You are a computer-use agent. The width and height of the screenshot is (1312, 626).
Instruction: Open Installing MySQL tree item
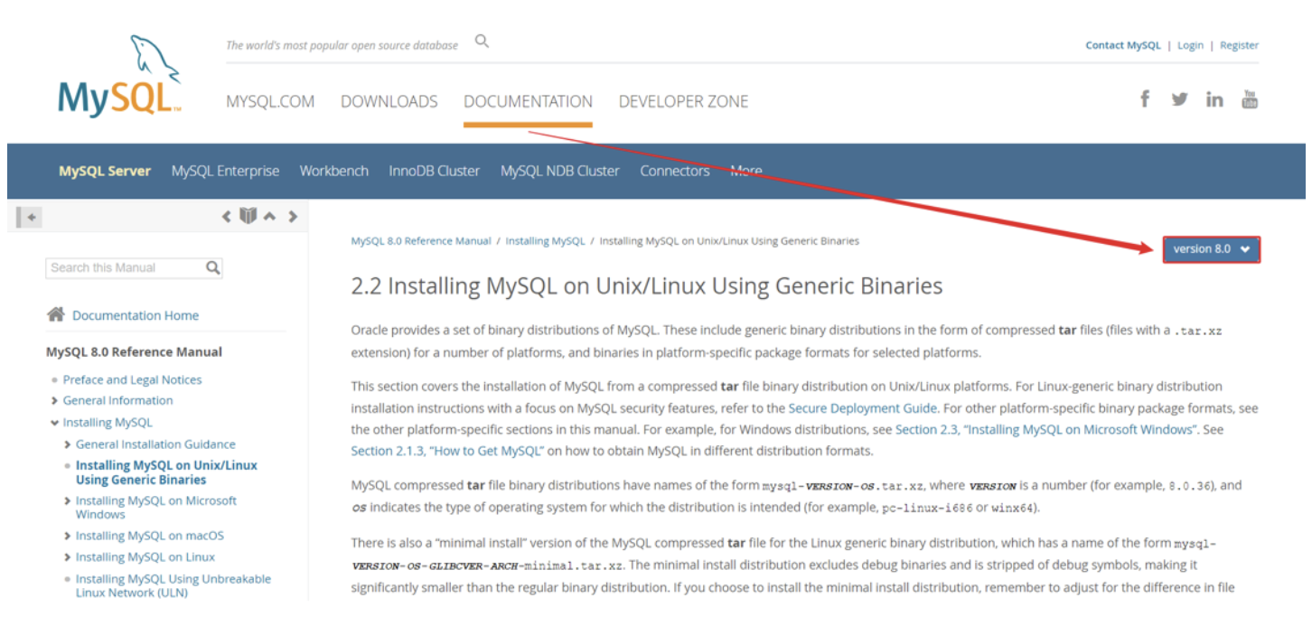[108, 422]
